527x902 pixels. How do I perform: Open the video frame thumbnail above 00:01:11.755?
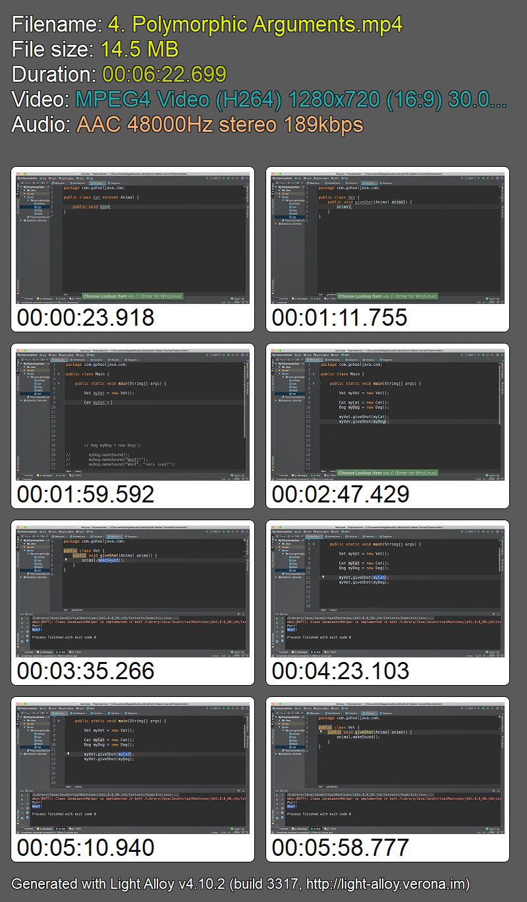pyautogui.click(x=387, y=237)
